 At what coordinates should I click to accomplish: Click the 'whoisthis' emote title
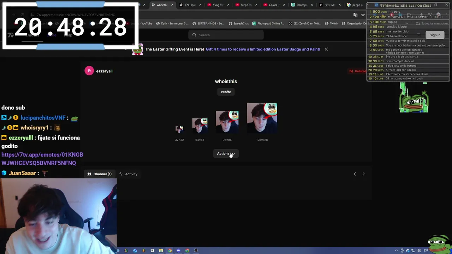point(226,81)
